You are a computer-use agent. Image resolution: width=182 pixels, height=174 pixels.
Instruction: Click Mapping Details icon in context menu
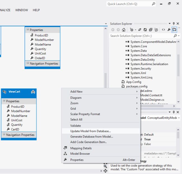pyautogui.click(x=65, y=148)
